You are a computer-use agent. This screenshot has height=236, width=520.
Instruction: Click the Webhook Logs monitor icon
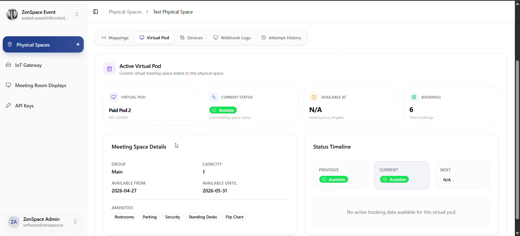point(216,38)
